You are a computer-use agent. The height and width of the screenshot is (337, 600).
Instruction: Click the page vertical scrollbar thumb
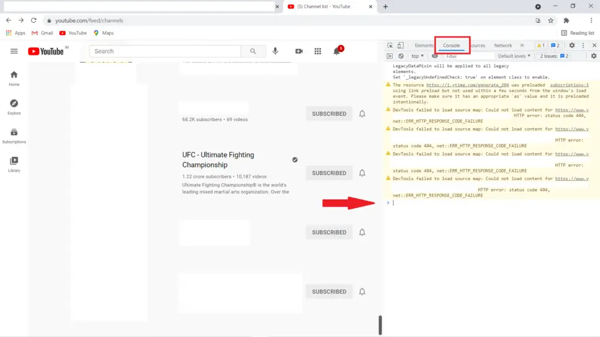pos(380,325)
